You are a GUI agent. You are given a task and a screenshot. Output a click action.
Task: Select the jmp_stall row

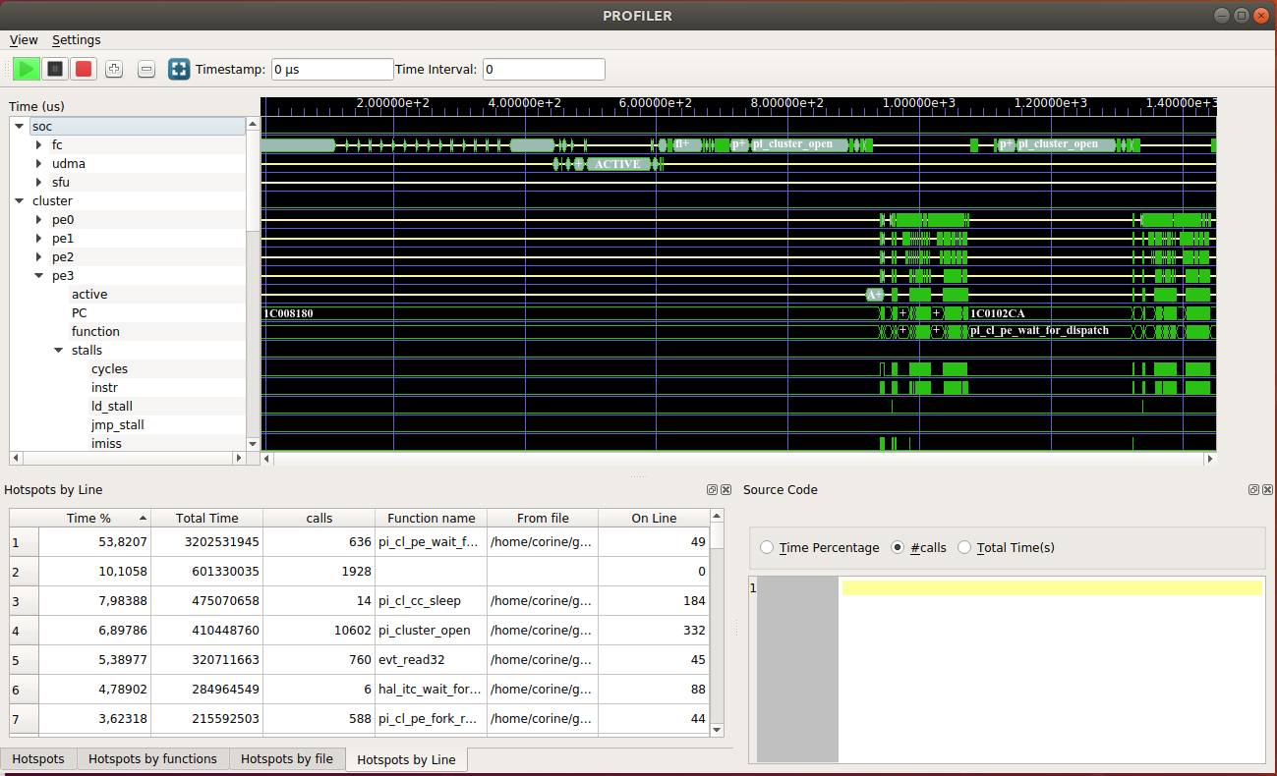(118, 424)
